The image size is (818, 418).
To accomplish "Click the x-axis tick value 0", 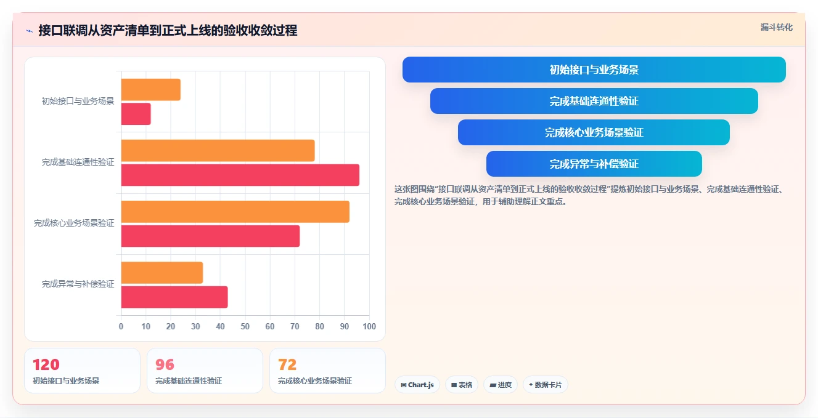I will click(121, 326).
